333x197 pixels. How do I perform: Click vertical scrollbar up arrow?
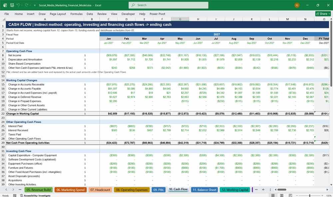click(331, 19)
